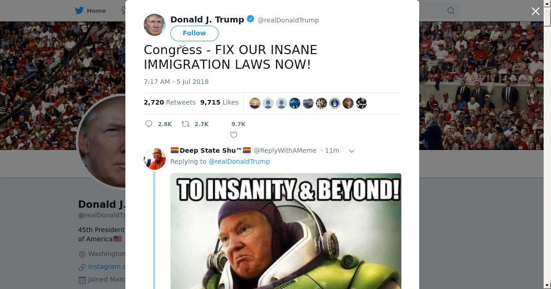The width and height of the screenshot is (551, 289).
Task: View the 2,720 Retweets list
Action: point(169,102)
